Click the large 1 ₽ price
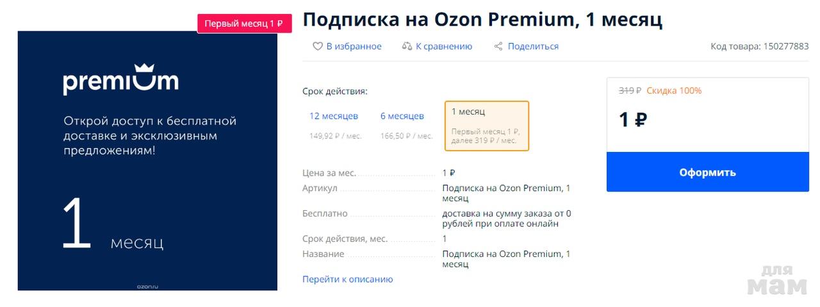 point(633,120)
